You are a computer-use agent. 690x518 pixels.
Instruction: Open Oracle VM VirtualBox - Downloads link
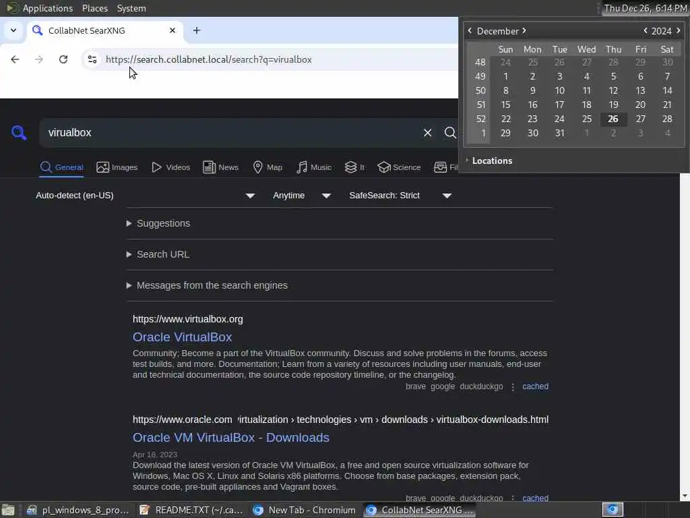(231, 437)
